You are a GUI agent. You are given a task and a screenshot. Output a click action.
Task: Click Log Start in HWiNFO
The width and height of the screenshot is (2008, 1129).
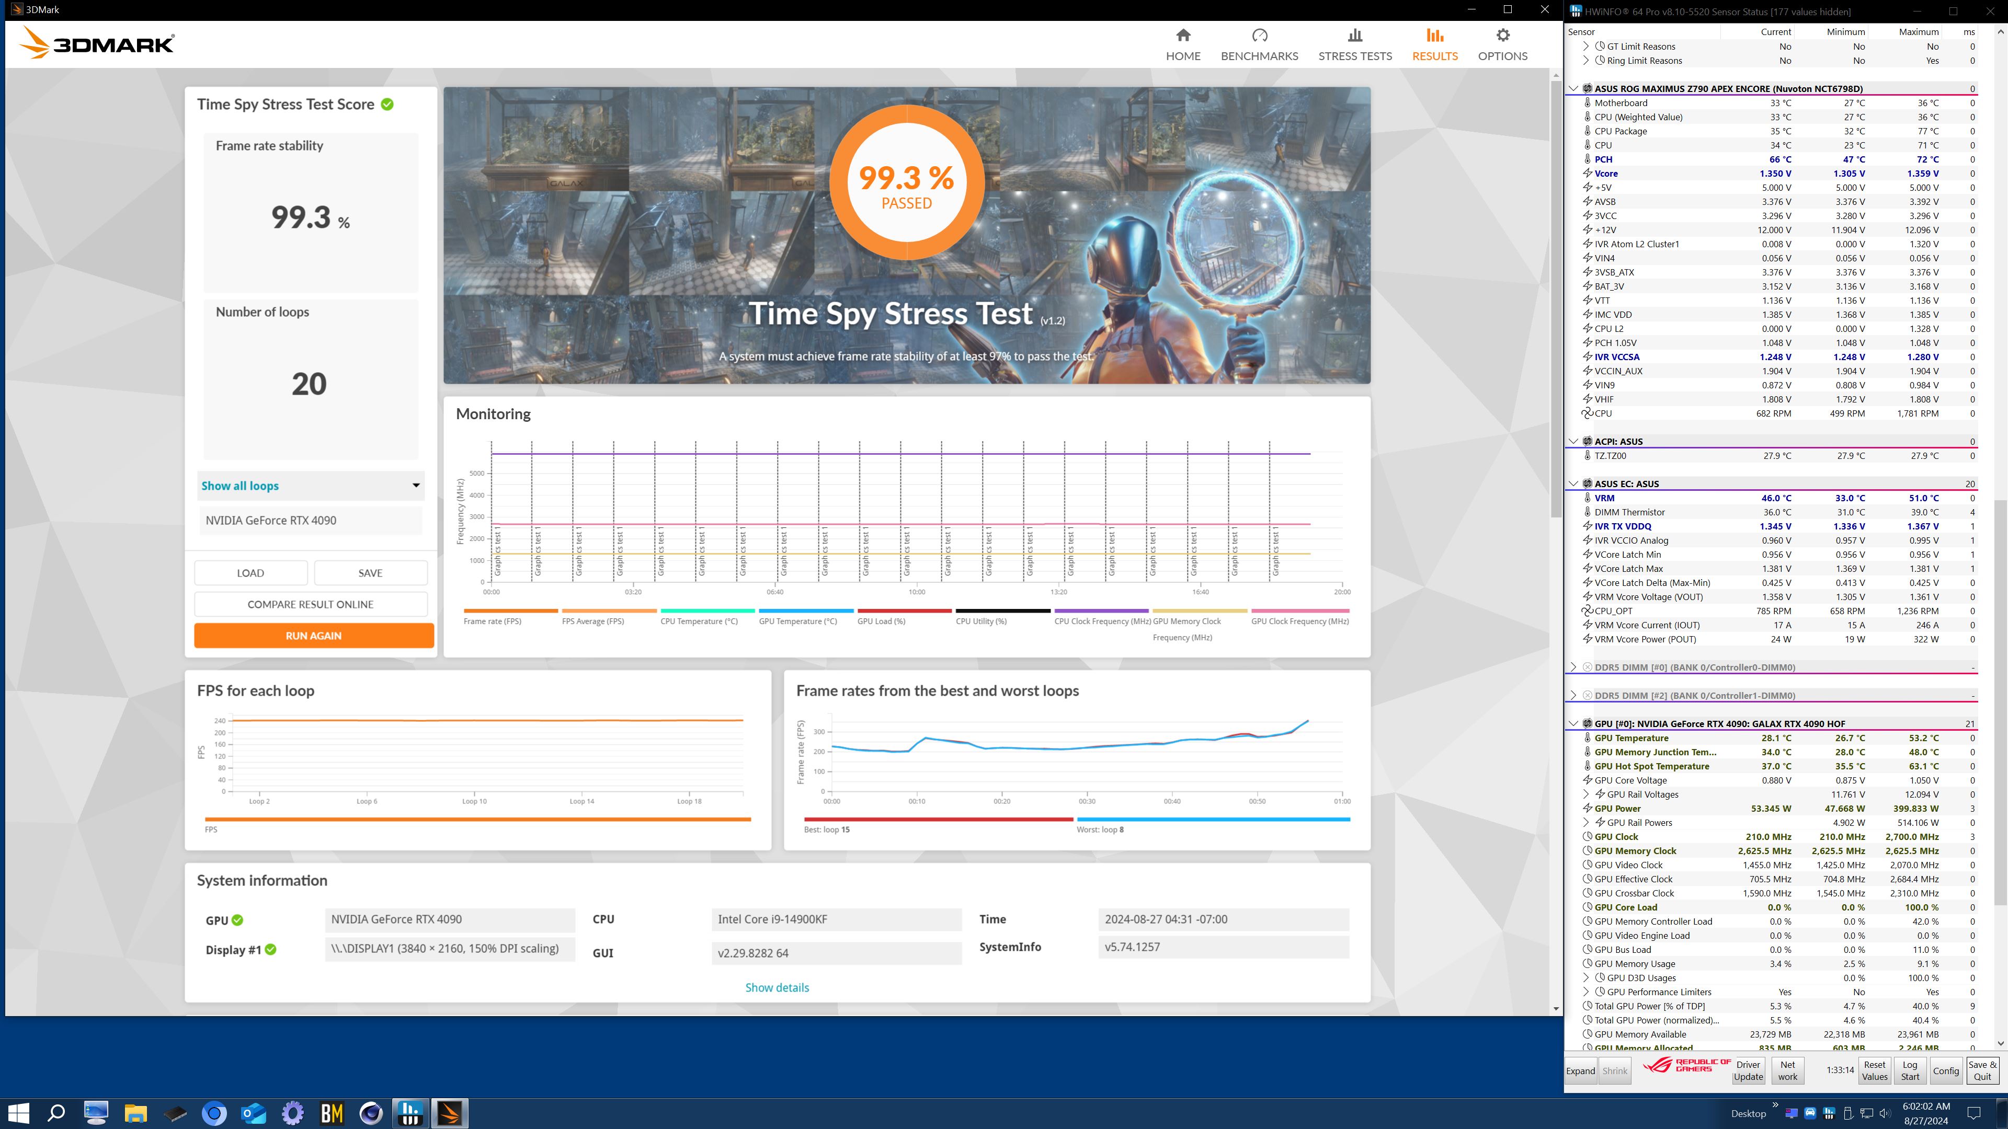click(1910, 1070)
